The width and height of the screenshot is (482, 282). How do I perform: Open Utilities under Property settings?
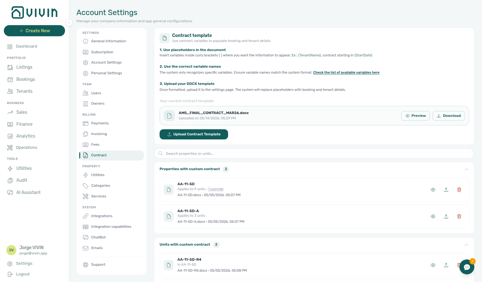94,175
